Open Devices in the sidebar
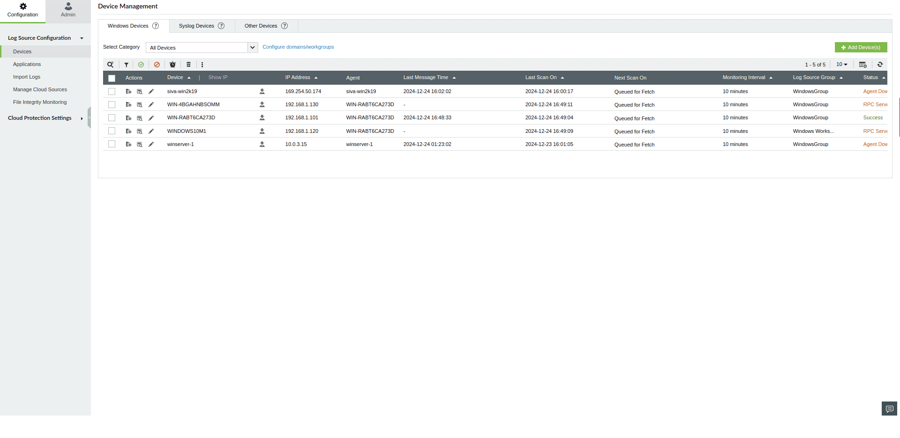This screenshot has width=900, height=438. coord(45,51)
